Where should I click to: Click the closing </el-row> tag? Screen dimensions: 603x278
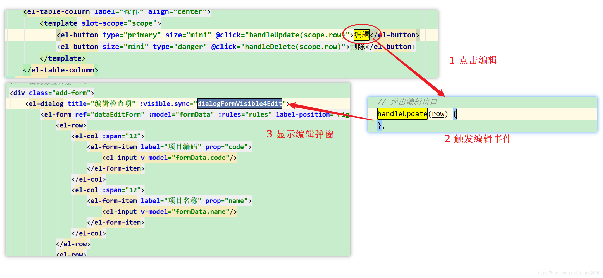73,244
